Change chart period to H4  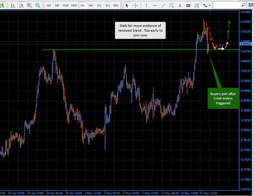[x=91, y=6]
